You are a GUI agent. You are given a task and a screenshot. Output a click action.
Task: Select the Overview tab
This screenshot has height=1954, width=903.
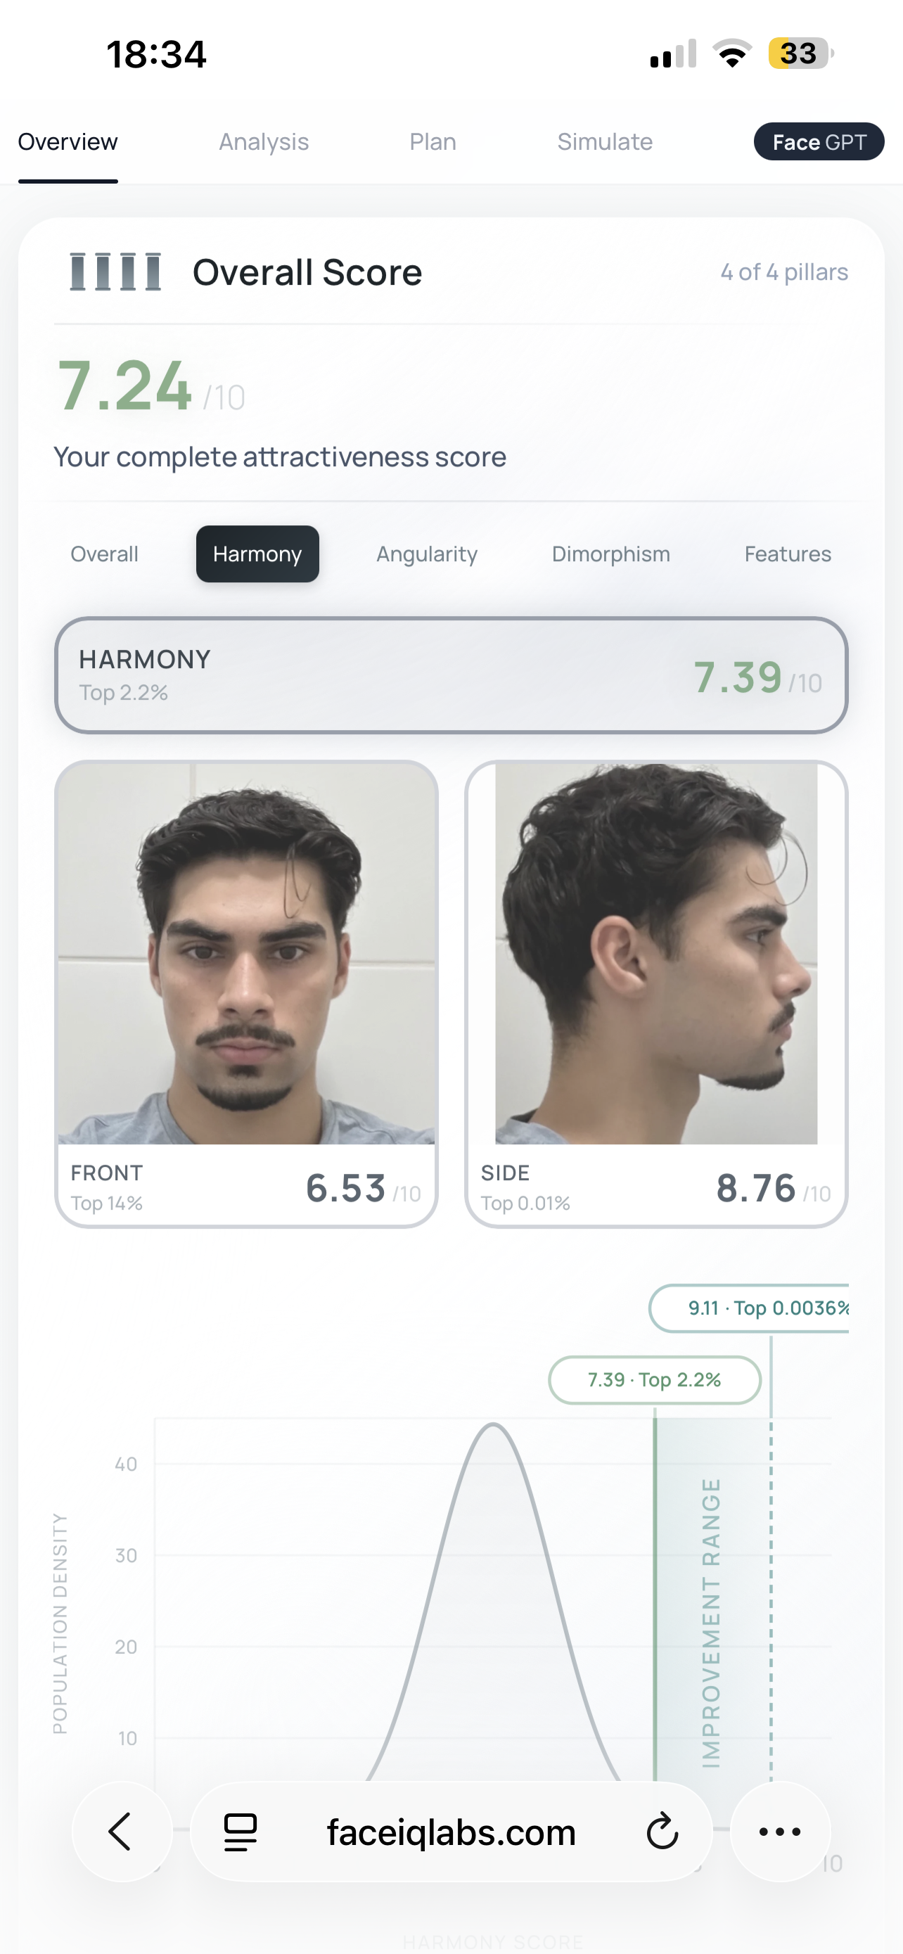point(68,142)
